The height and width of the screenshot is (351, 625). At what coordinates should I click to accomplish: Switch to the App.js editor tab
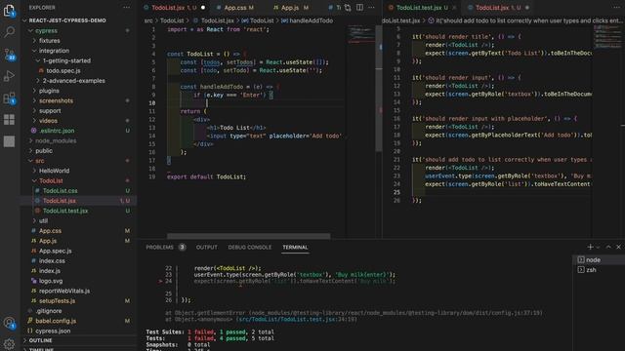coord(291,8)
